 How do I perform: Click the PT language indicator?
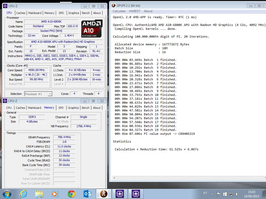point(205,193)
